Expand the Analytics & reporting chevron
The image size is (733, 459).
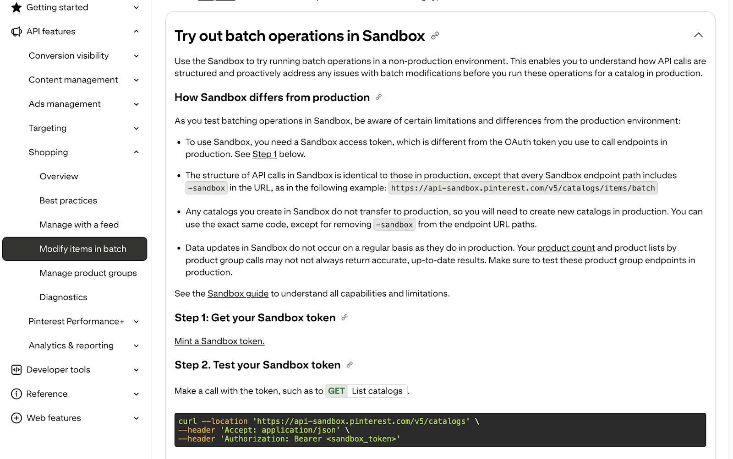point(136,346)
